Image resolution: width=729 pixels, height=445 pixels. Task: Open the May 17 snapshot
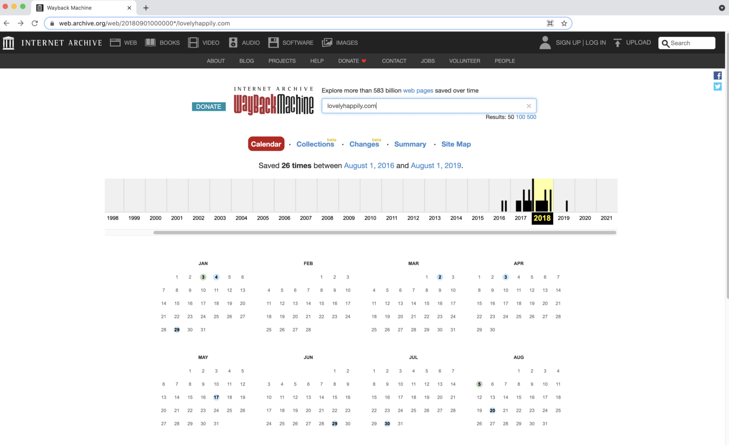[216, 398]
